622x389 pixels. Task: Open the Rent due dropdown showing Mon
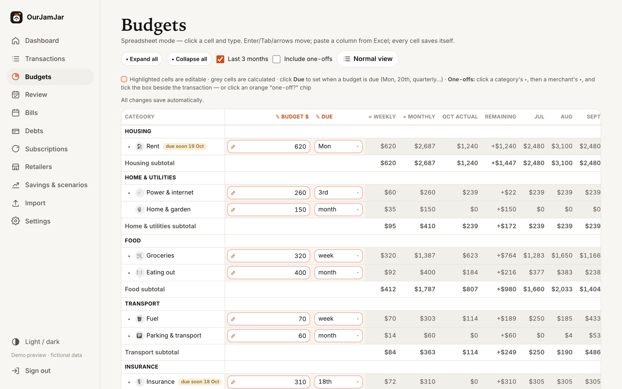pos(338,147)
